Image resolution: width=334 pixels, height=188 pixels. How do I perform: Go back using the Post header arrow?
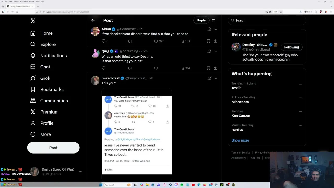[x=93, y=20]
